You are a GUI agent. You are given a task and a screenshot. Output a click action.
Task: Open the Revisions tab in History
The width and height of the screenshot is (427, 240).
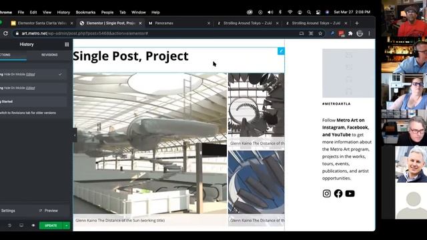coord(49,55)
